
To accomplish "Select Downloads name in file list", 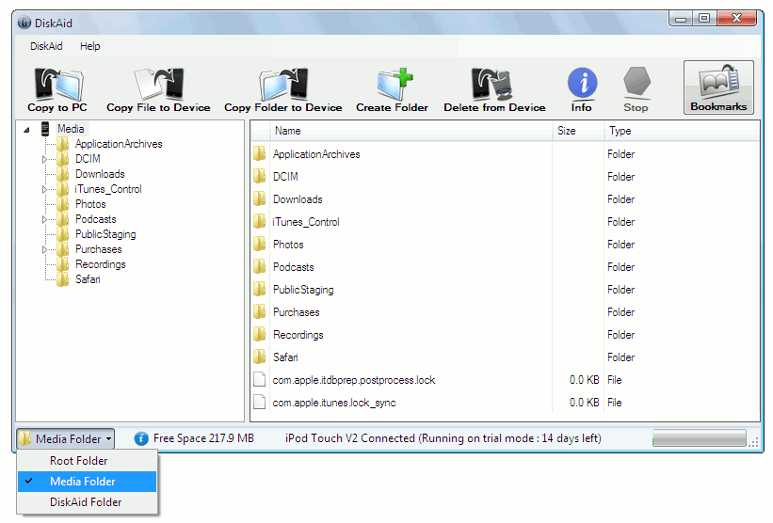I will pyautogui.click(x=298, y=199).
